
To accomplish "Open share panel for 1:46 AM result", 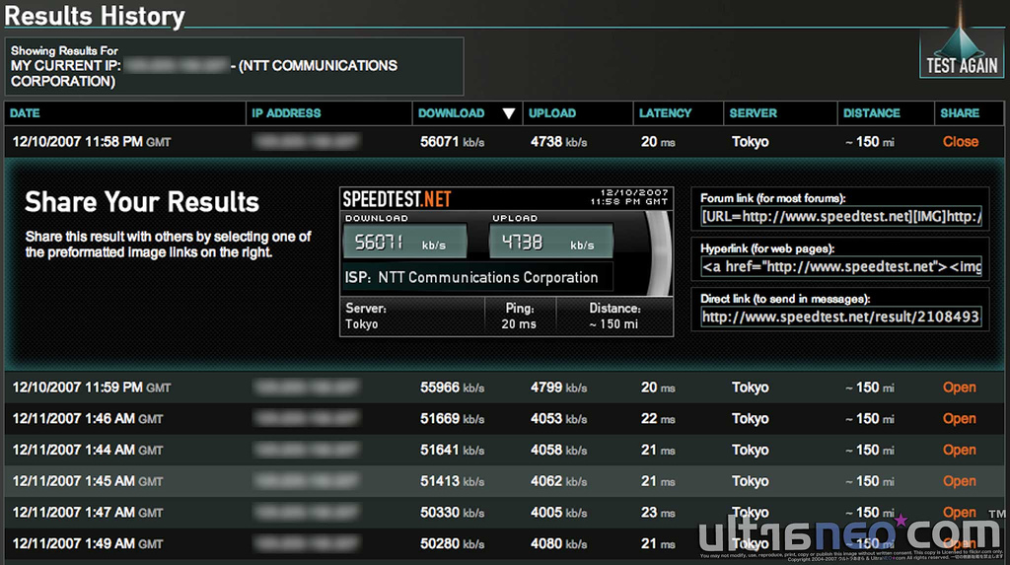I will pos(959,419).
